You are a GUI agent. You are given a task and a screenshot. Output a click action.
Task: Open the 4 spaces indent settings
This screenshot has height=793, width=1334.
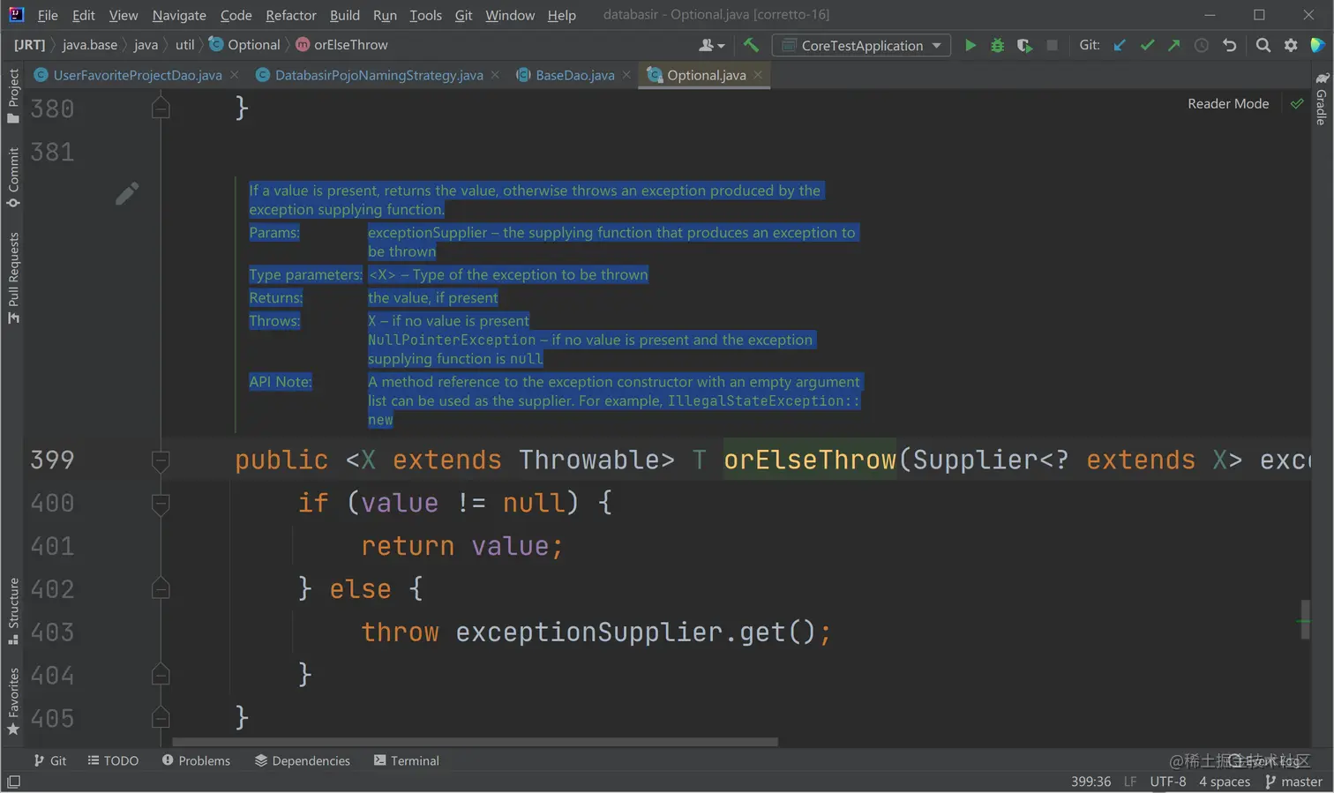tap(1225, 782)
